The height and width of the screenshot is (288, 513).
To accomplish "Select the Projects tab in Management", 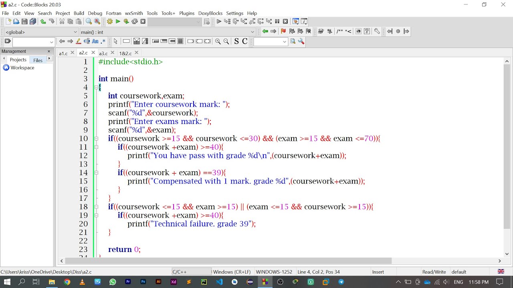I will pos(18,60).
